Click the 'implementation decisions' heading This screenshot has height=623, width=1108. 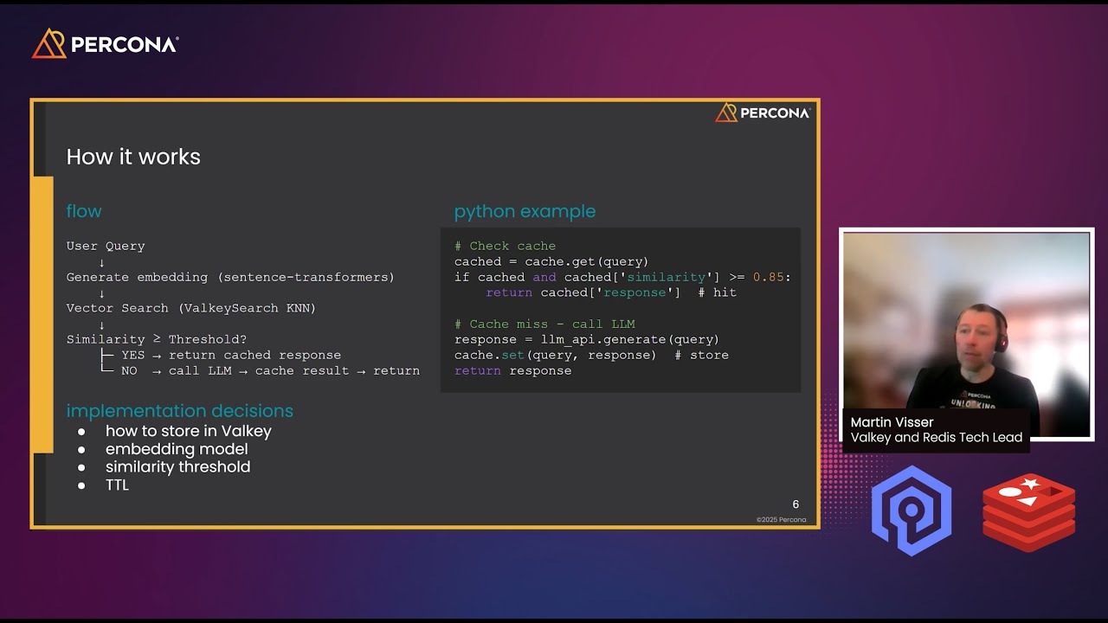click(x=180, y=411)
